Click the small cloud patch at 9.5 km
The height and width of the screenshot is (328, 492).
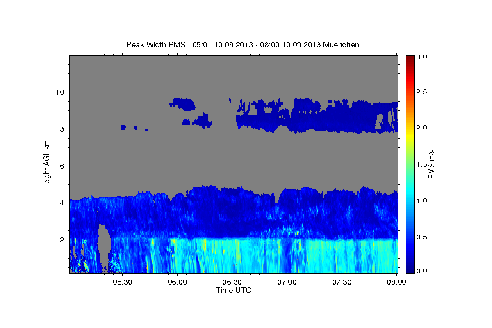click(x=183, y=103)
